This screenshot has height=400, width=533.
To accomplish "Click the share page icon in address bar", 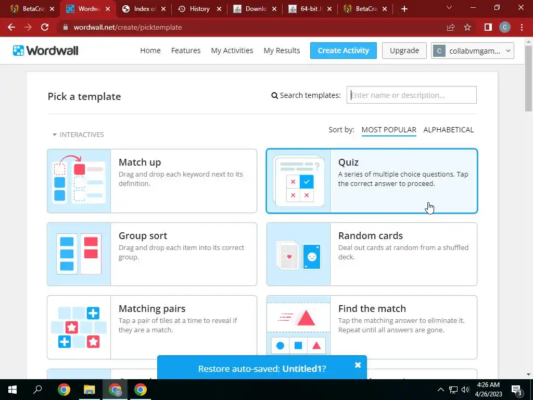I will coord(451,27).
